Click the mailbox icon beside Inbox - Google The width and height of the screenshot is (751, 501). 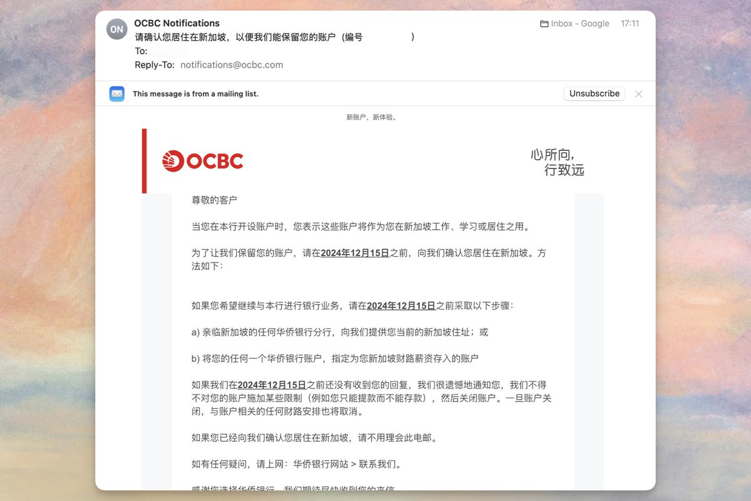tap(543, 23)
